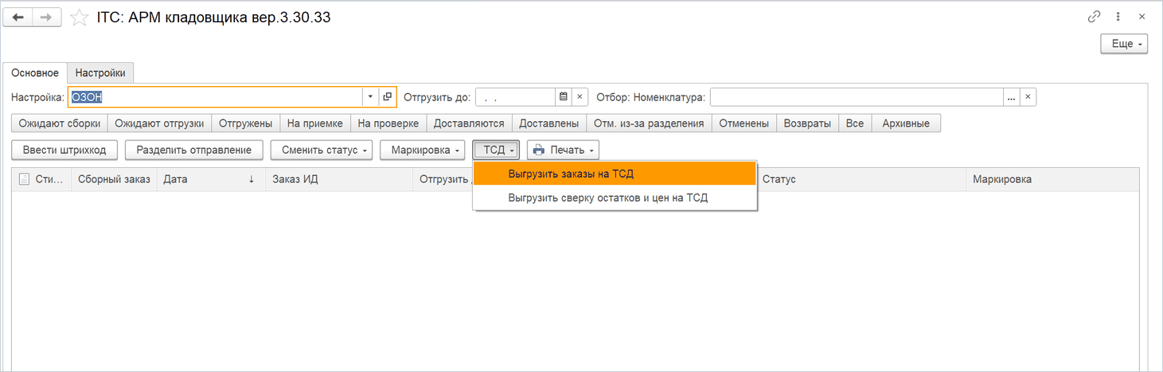The width and height of the screenshot is (1163, 372).
Task: Show Отменены orders
Action: [744, 123]
